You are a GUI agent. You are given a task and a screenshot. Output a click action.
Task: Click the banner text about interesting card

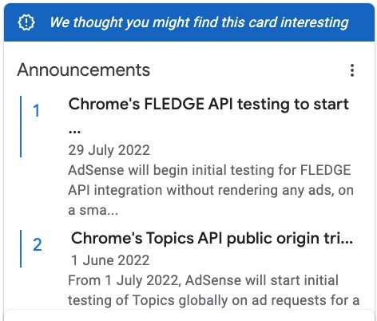coord(199,22)
